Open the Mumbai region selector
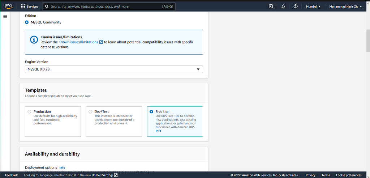The width and height of the screenshot is (370, 178). (313, 7)
